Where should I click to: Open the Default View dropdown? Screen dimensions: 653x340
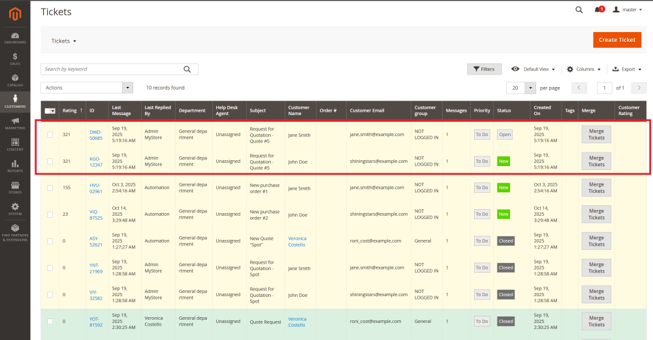coord(533,69)
